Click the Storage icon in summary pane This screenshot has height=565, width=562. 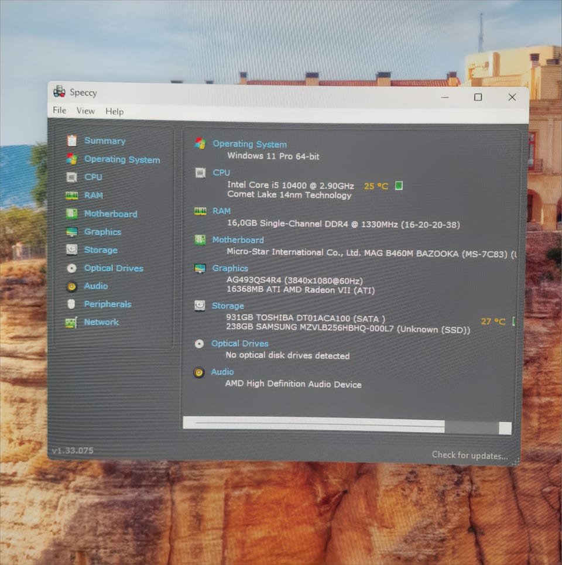pyautogui.click(x=200, y=306)
